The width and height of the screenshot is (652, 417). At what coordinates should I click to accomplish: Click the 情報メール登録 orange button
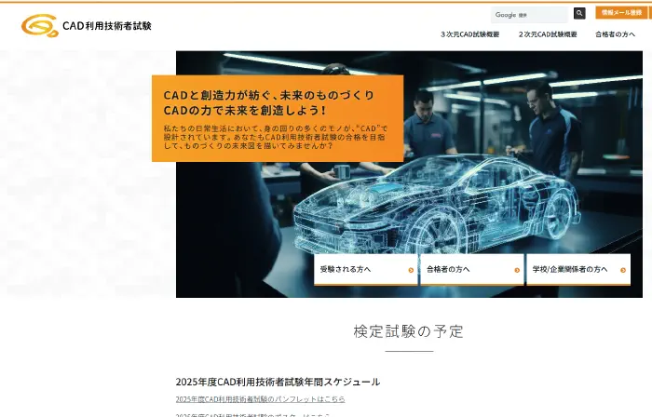(x=621, y=12)
